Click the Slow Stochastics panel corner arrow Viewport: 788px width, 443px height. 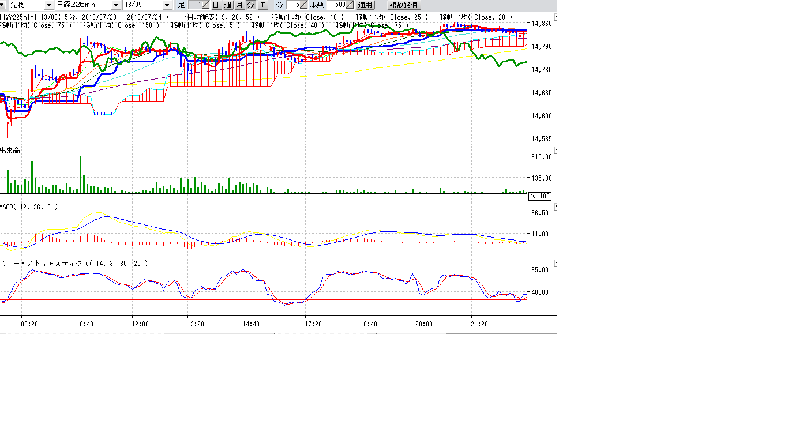click(555, 263)
